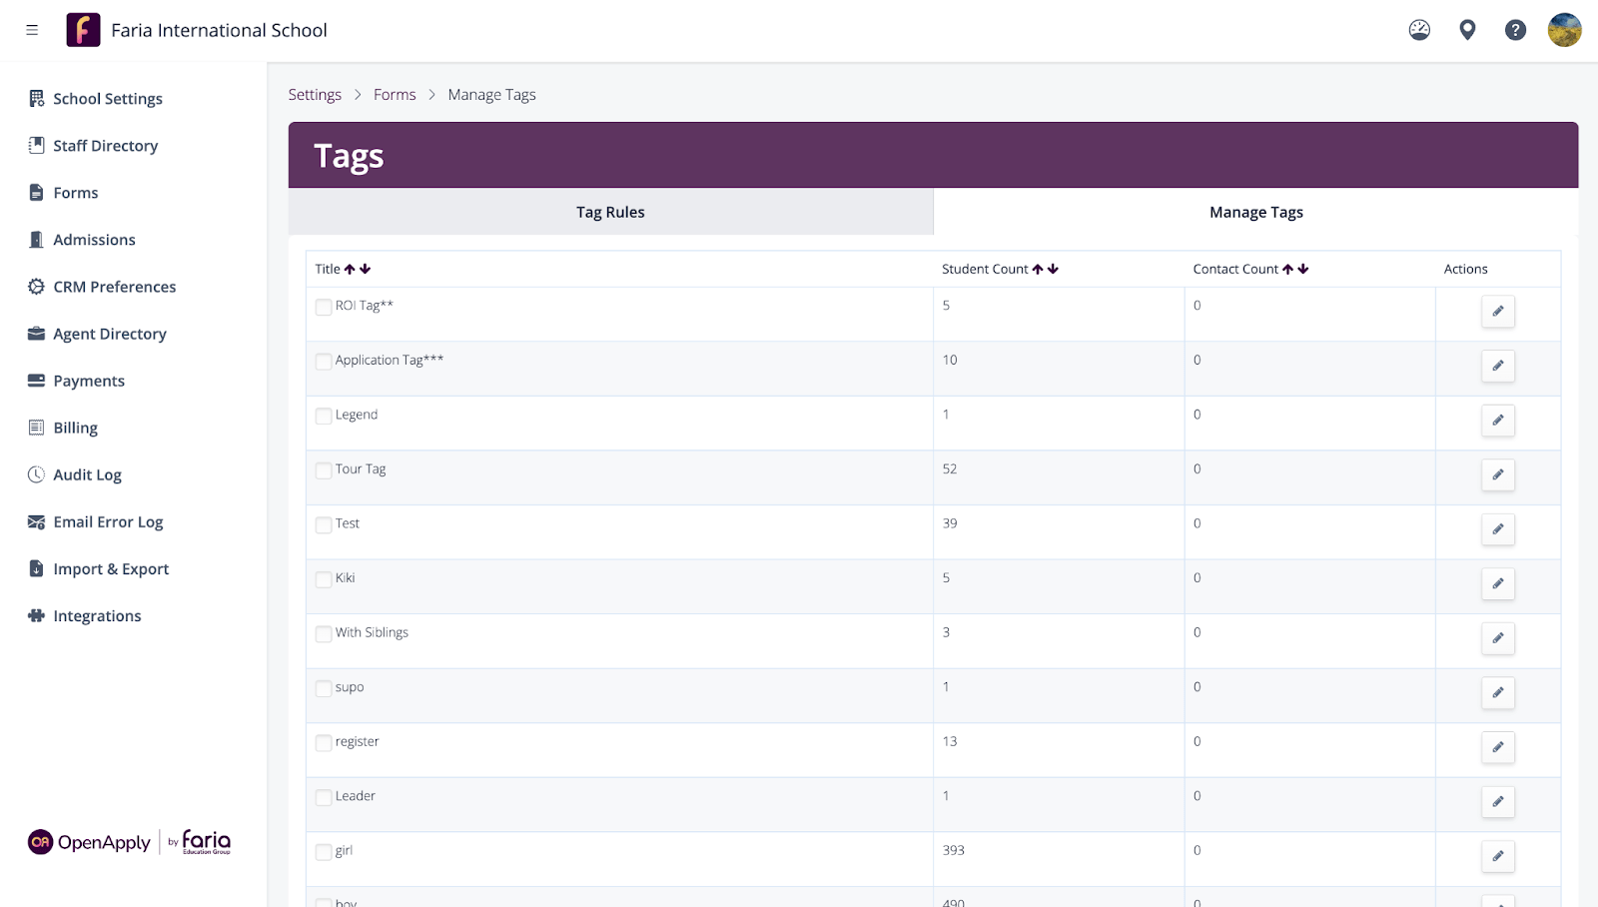Viewport: 1598px width, 907px height.
Task: Open the help question mark icon
Action: pyautogui.click(x=1515, y=30)
